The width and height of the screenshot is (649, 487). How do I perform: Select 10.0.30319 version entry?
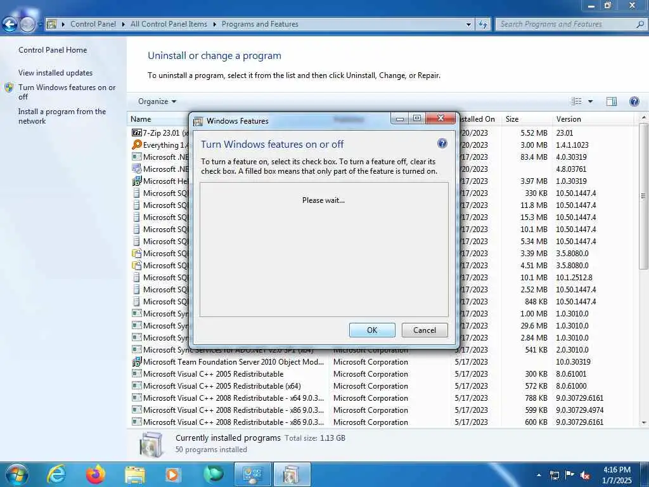[573, 362]
